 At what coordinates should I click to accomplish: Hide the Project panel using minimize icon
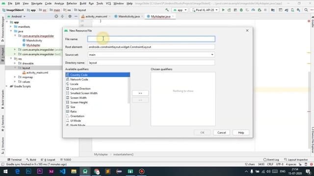(76, 16)
